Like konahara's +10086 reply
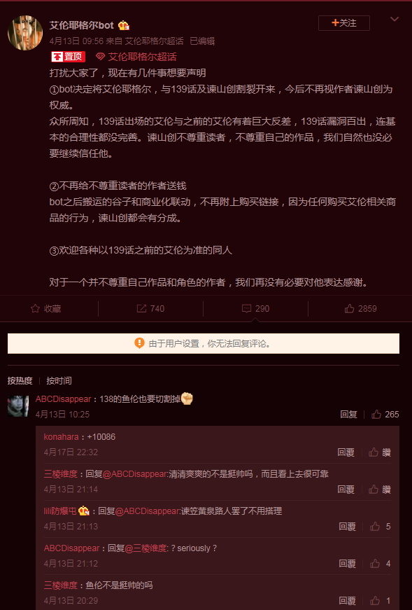412x610 pixels. (380, 452)
